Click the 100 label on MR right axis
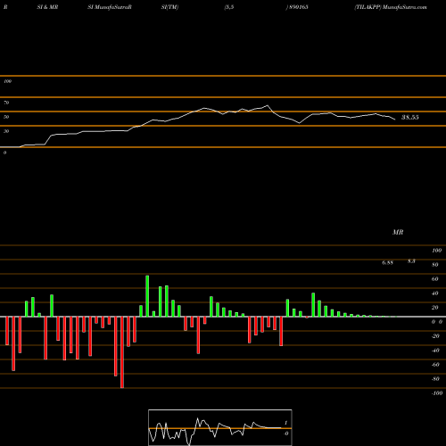 (x=437, y=251)
